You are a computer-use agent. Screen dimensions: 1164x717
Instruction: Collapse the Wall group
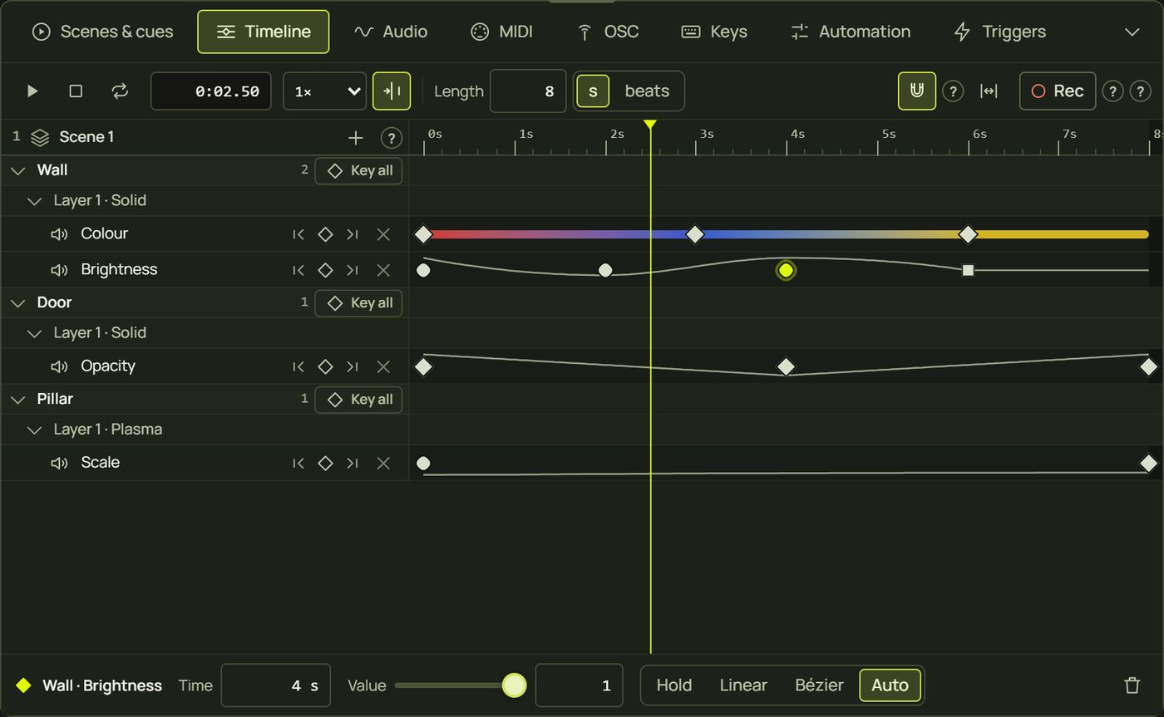(x=17, y=170)
